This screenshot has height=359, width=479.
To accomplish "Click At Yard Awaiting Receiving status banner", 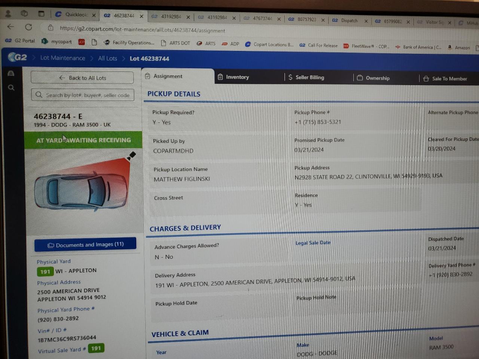I will point(83,140).
